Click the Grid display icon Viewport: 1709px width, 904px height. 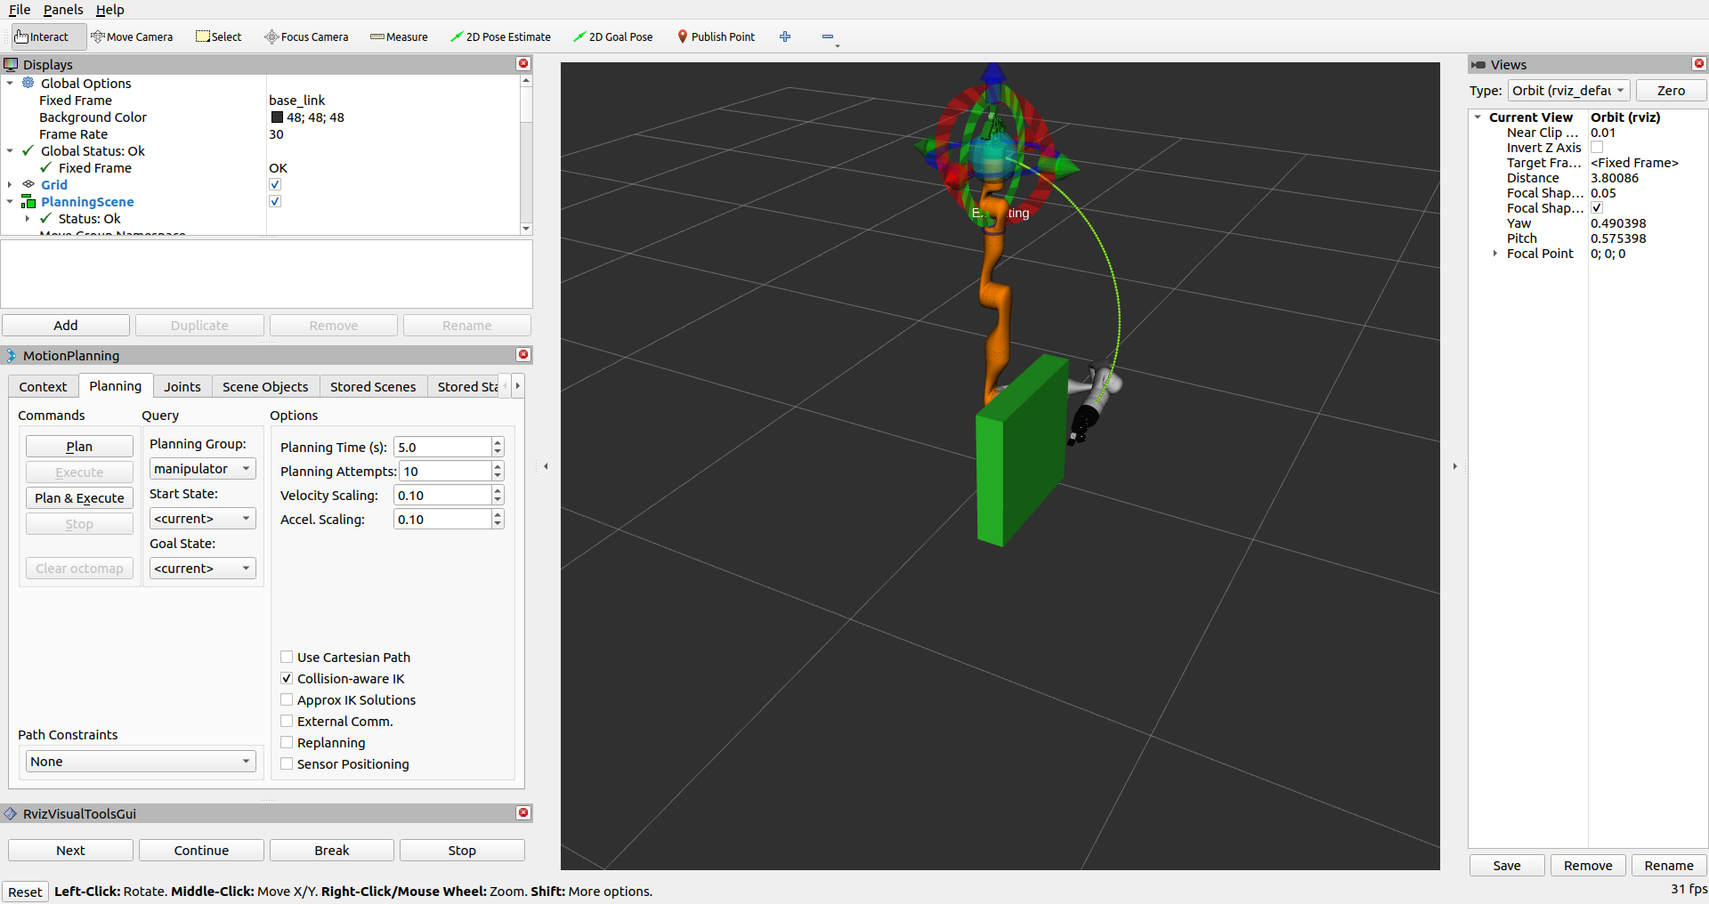pos(28,184)
